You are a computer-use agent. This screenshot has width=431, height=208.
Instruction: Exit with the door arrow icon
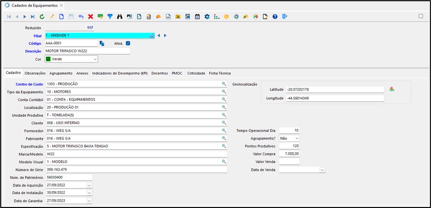click(x=284, y=17)
